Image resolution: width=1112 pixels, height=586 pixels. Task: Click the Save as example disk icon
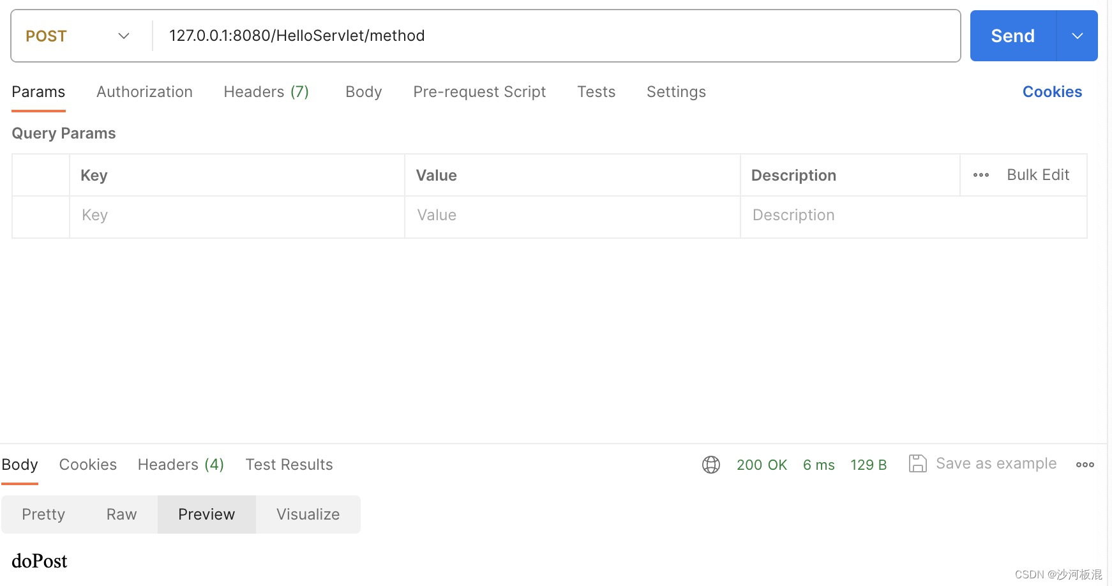919,463
